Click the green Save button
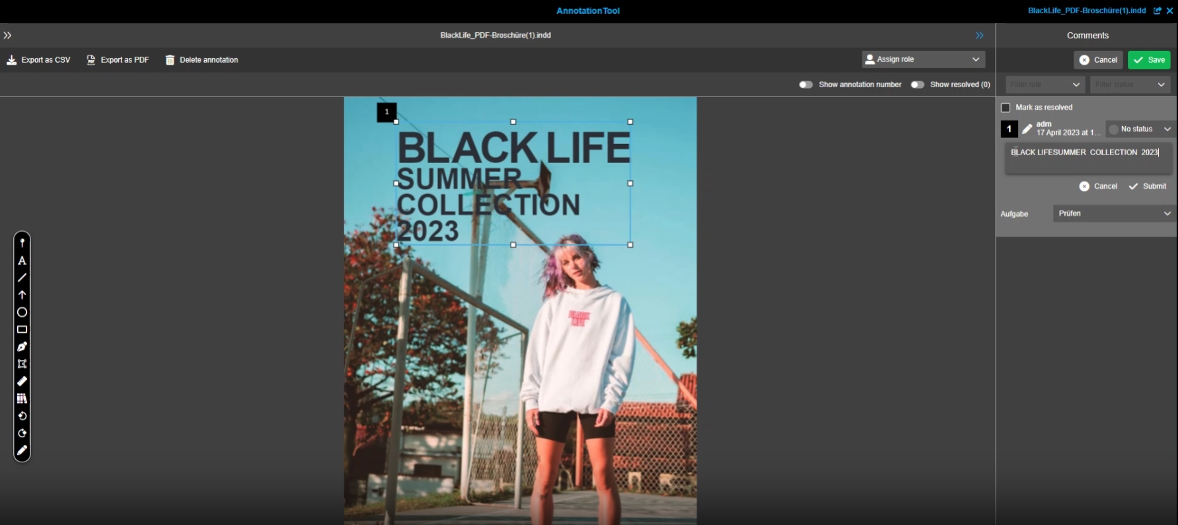 [x=1148, y=60]
